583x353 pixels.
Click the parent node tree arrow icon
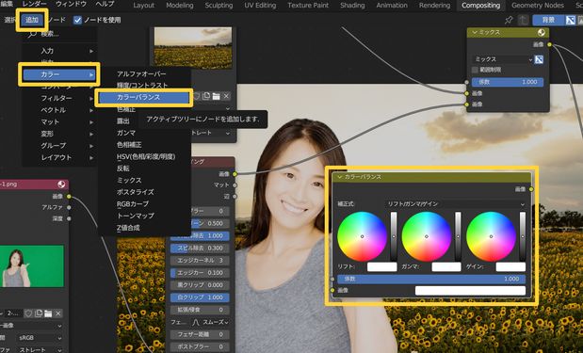[x=523, y=20]
